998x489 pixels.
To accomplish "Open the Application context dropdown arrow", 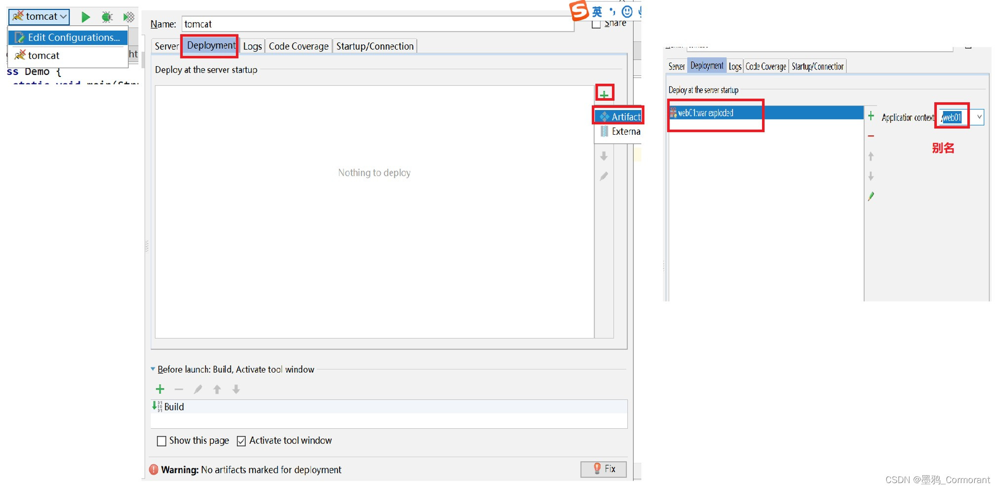I will [979, 117].
